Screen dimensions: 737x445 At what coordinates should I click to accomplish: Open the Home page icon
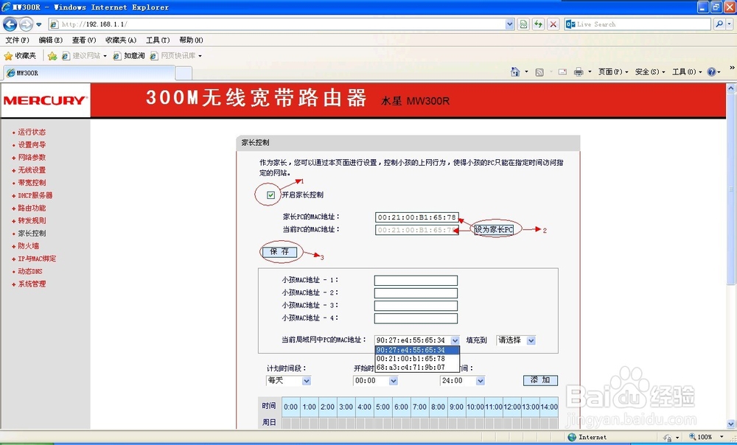click(x=515, y=71)
